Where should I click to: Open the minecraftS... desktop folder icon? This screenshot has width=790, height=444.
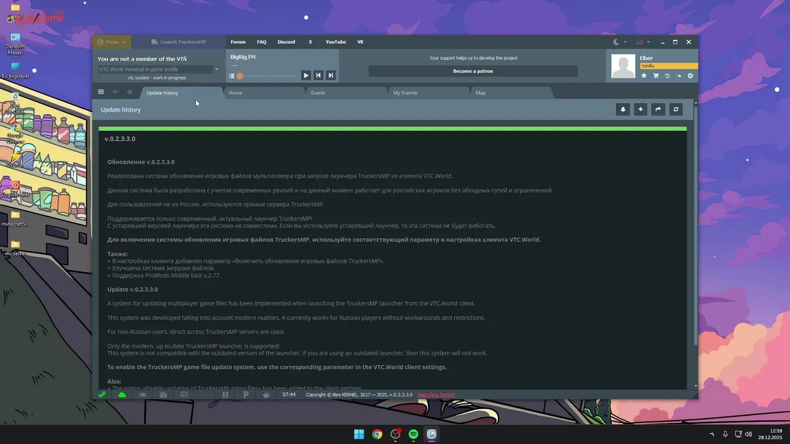pyautogui.click(x=15, y=218)
